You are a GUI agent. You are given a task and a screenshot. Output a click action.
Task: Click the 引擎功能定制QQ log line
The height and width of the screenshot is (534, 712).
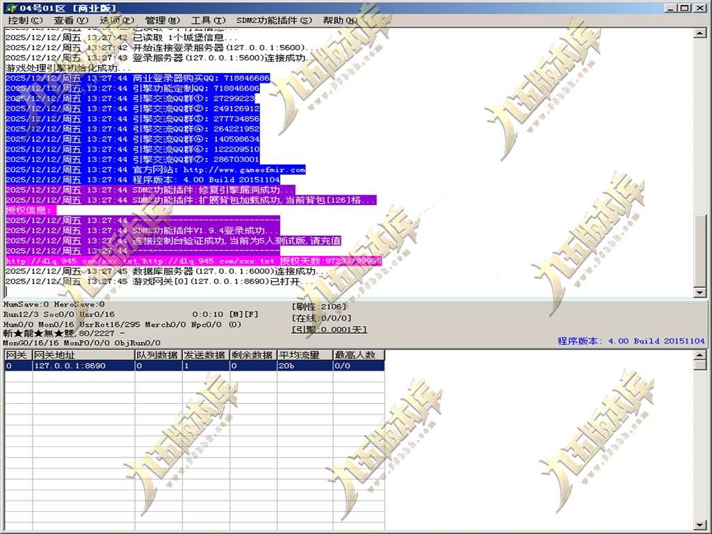tap(133, 88)
